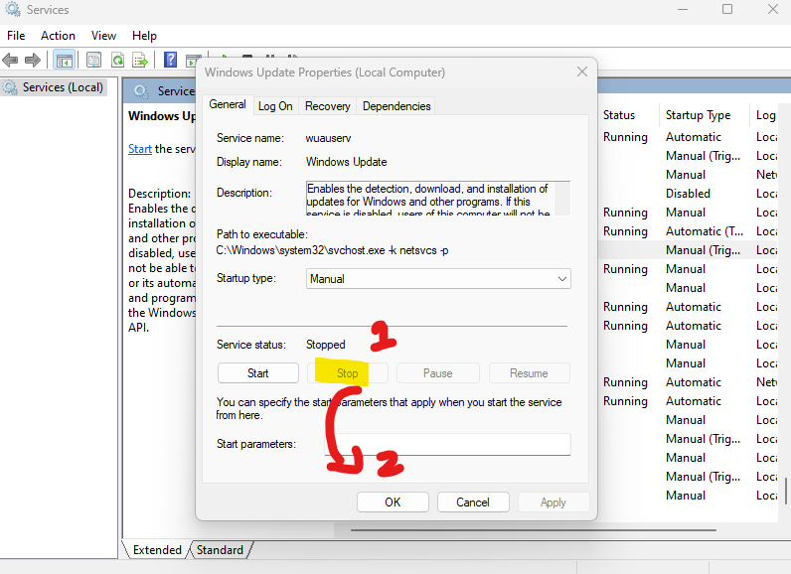This screenshot has height=574, width=791.
Task: Maximize the Services window
Action: pyautogui.click(x=727, y=9)
